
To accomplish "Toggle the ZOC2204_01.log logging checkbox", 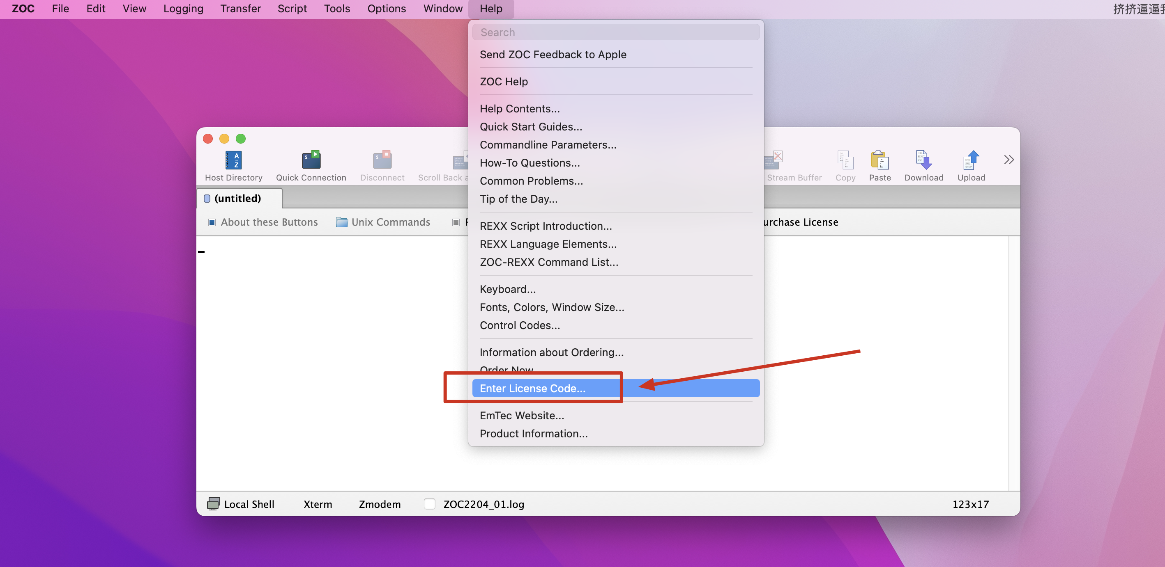I will 429,504.
